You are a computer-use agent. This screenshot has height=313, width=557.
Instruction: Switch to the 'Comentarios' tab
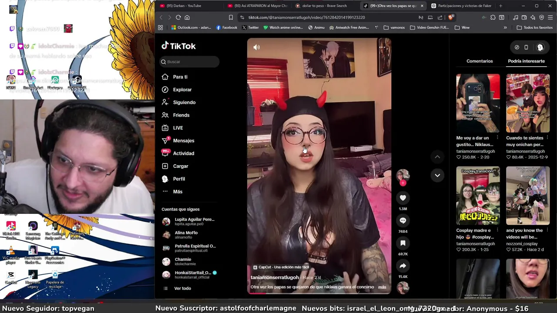pyautogui.click(x=480, y=61)
